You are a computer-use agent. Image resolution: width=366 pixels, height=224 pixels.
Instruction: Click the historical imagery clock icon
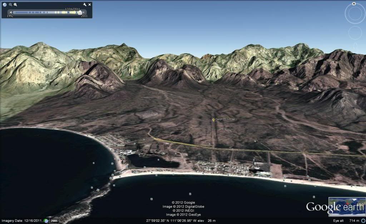[x=5, y=5]
